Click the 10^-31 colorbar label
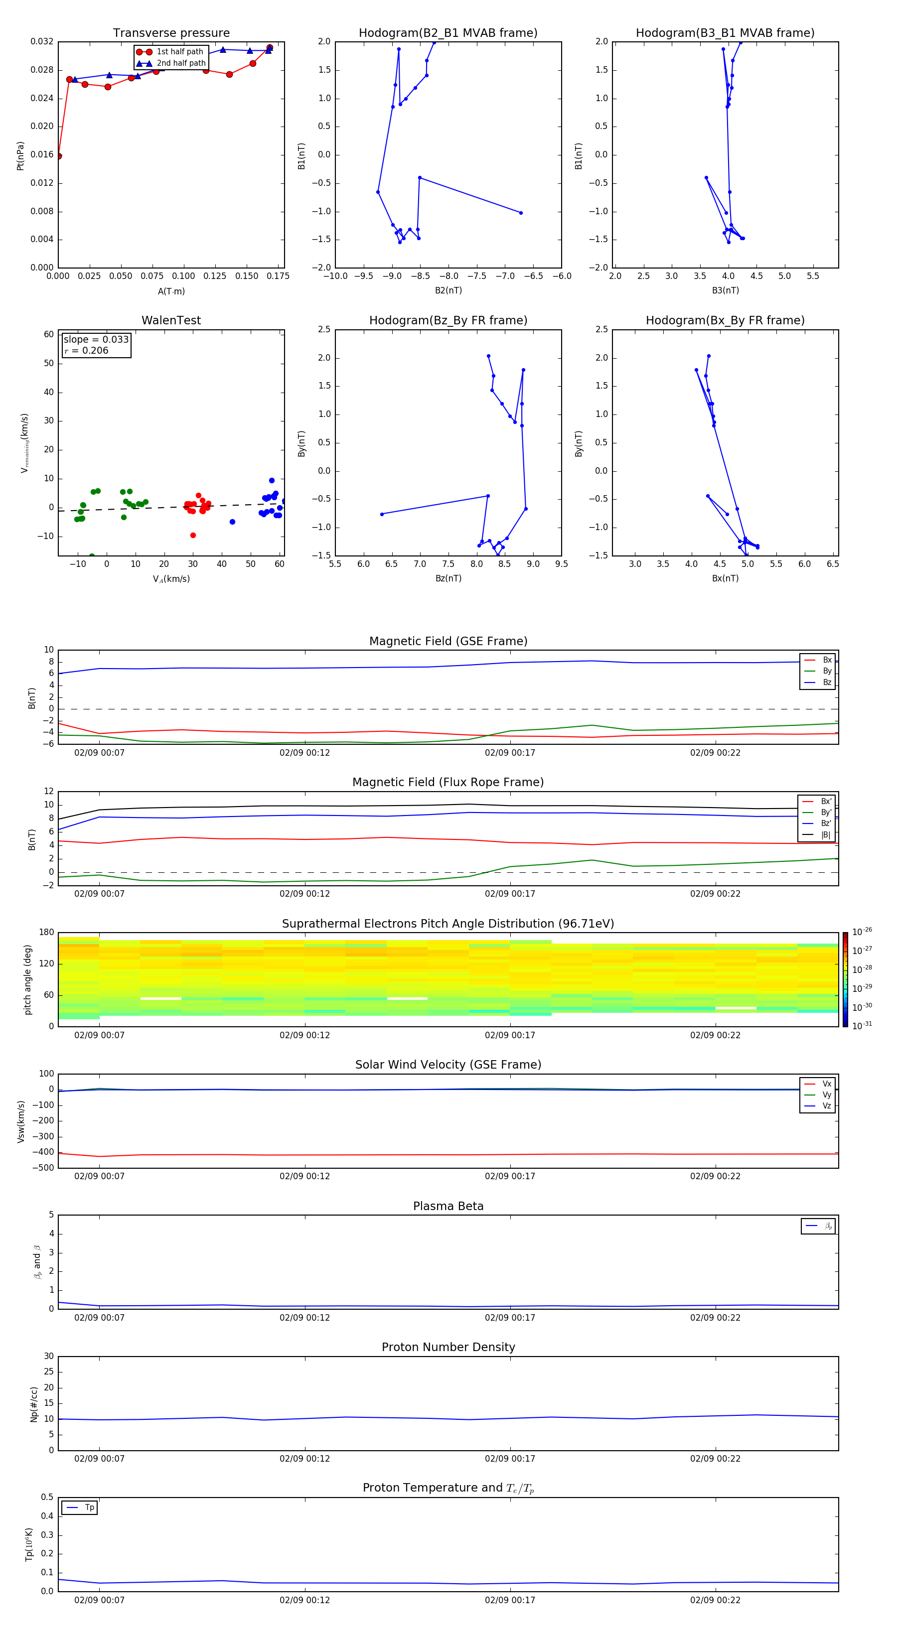897x1644 pixels. pos(862,1026)
